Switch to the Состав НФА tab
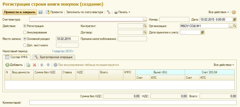 pos(16,57)
